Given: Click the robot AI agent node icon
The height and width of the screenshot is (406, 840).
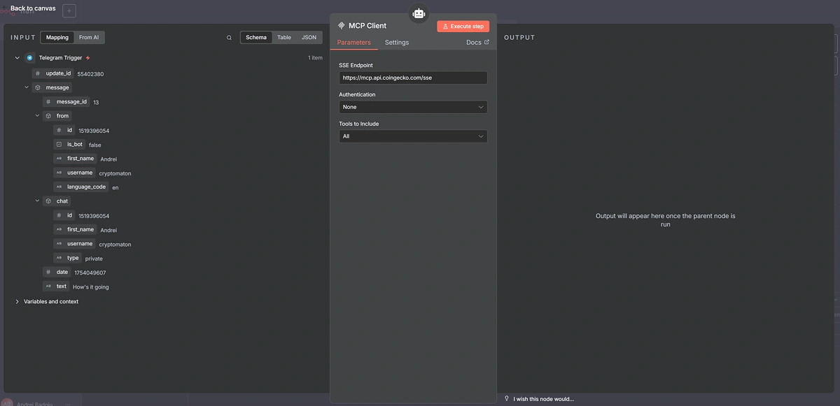Looking at the screenshot, I should click(x=419, y=13).
